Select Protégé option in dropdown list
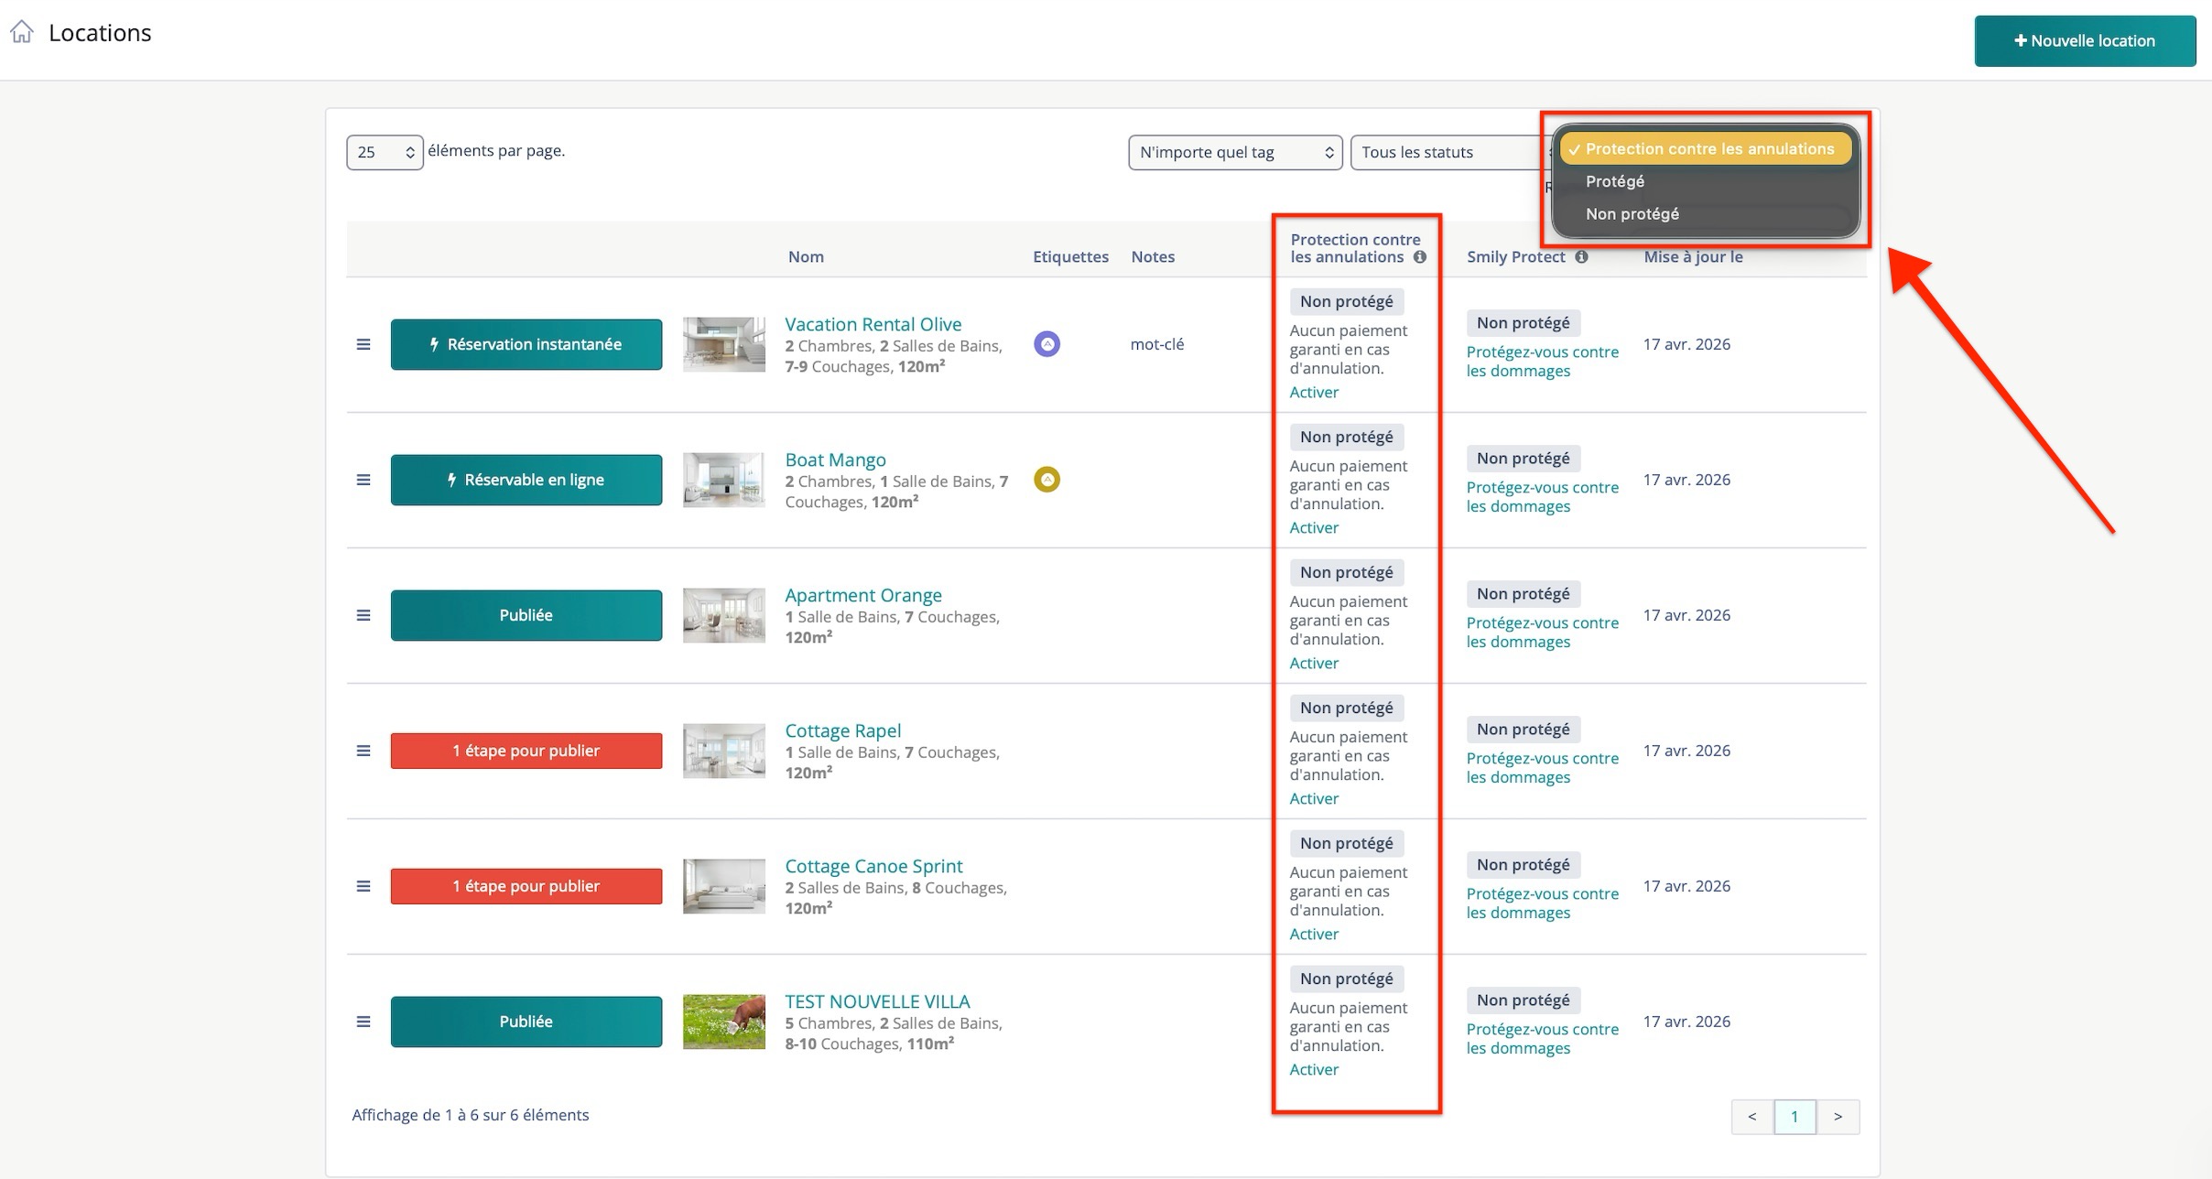Screen dimensions: 2212x1179 [x=1615, y=181]
